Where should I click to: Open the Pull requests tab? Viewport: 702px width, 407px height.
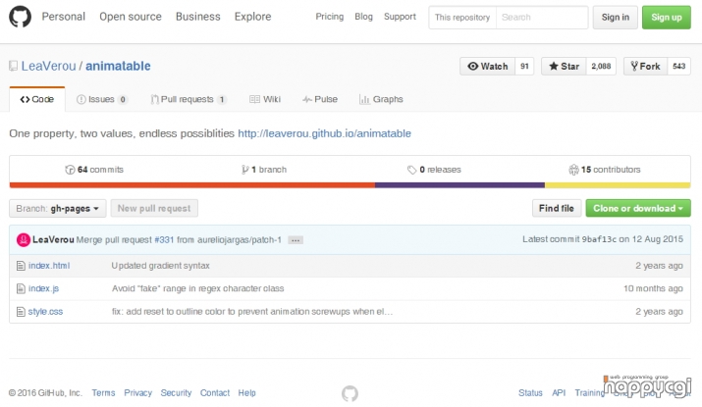coord(189,99)
